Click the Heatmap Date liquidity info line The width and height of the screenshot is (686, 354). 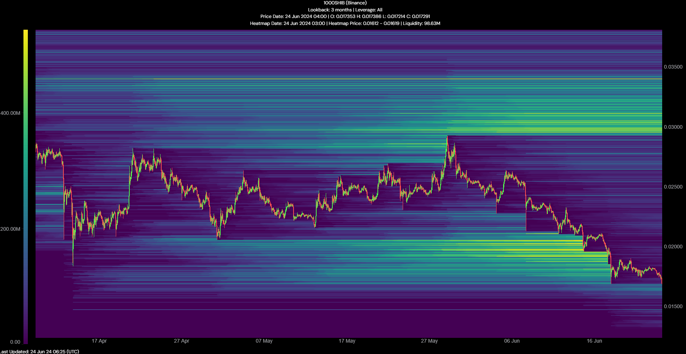click(x=345, y=23)
